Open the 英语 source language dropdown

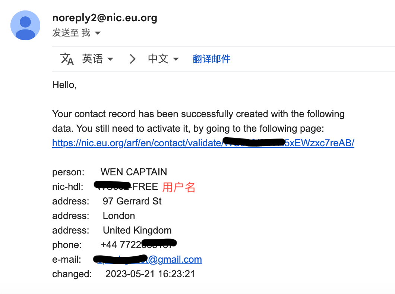click(x=98, y=59)
